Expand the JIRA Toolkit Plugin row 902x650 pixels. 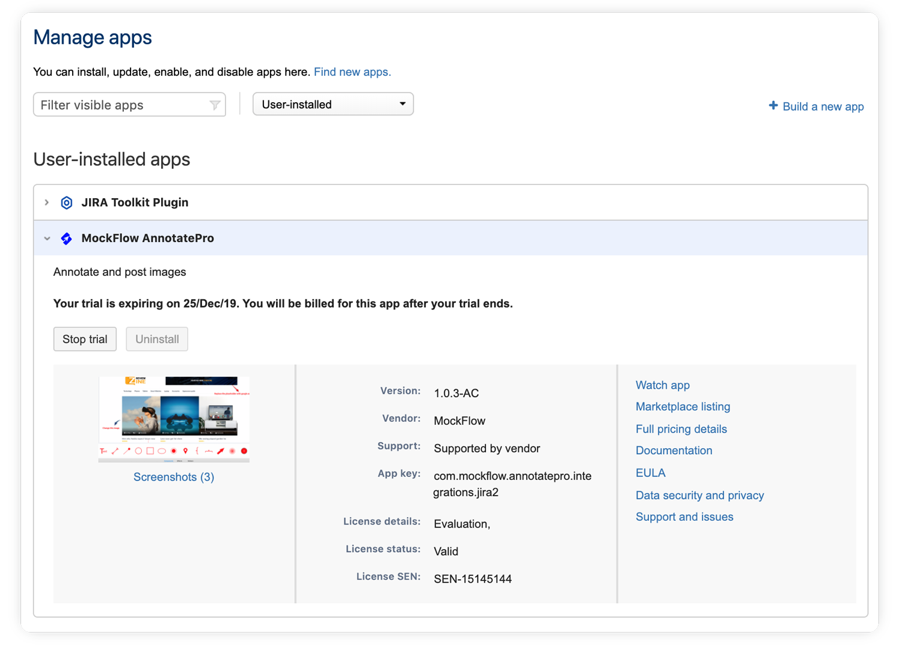(x=47, y=203)
